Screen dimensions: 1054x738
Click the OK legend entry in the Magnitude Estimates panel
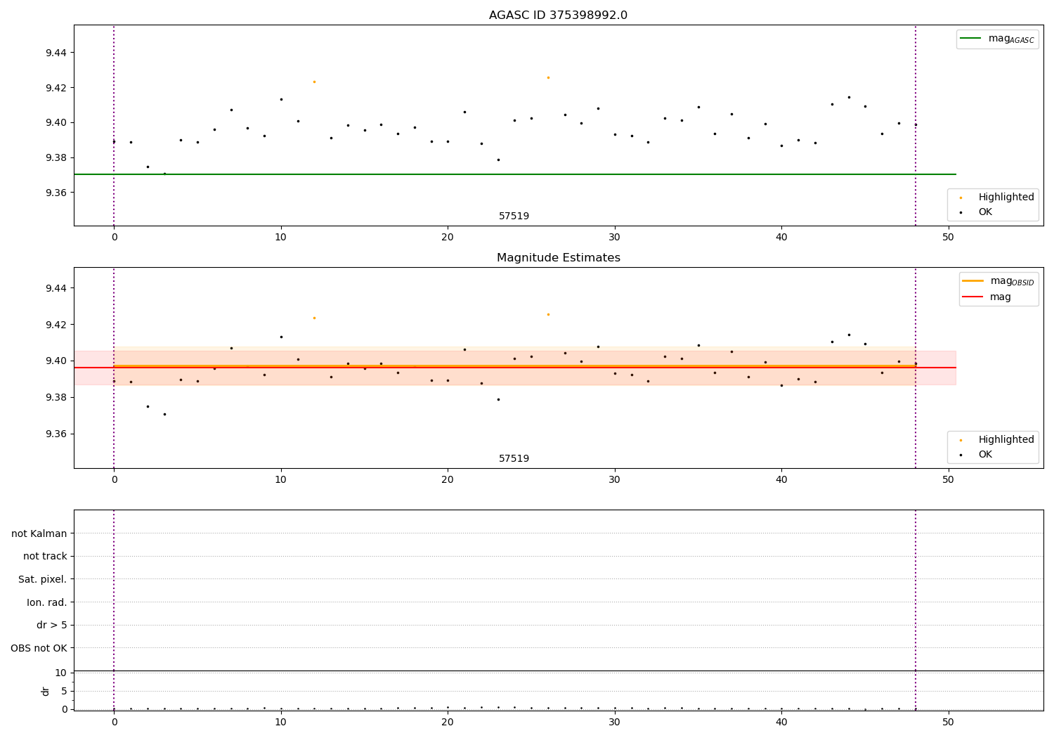pos(985,455)
